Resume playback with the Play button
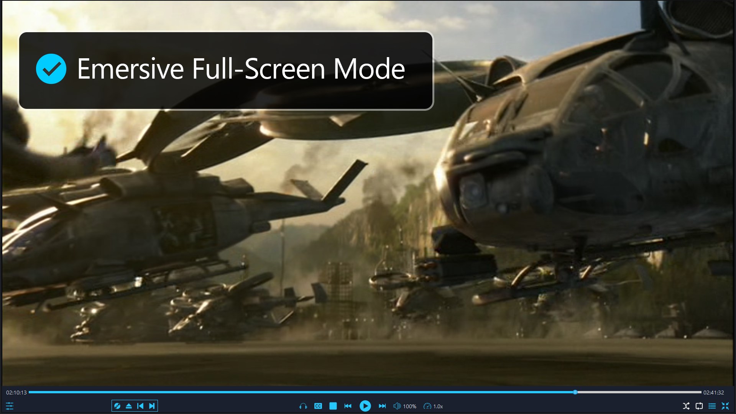This screenshot has width=736, height=414. (x=365, y=406)
